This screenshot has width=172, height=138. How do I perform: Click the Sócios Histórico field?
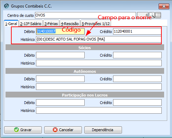99,63
